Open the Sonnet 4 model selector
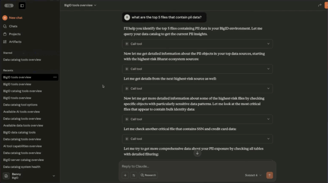328x183 pixels. (253, 175)
